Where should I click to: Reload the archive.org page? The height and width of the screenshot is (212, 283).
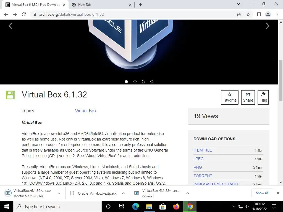[24, 14]
